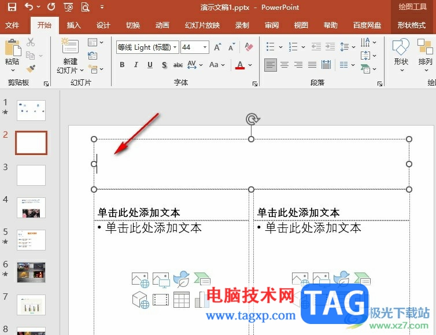The width and height of the screenshot is (436, 335).
Task: Decrease font size with small A icon
Action: (x=232, y=47)
